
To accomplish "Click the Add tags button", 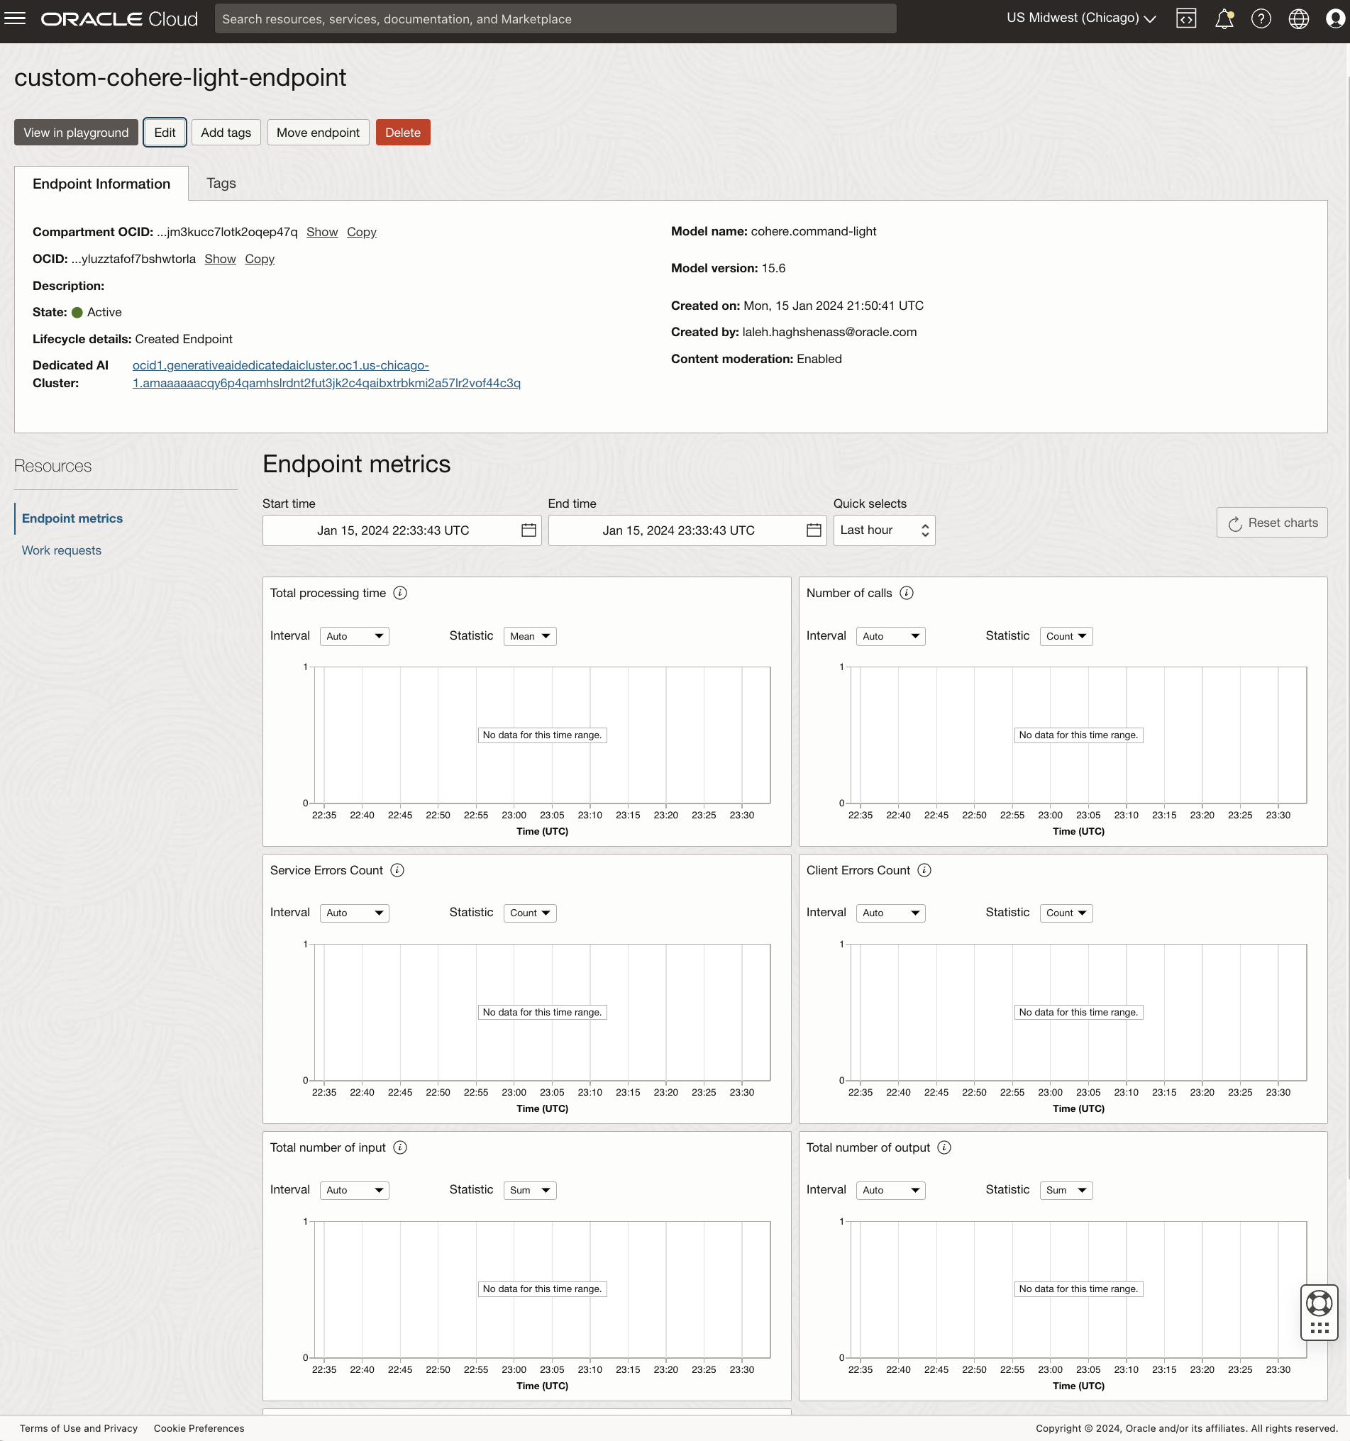I will point(226,133).
